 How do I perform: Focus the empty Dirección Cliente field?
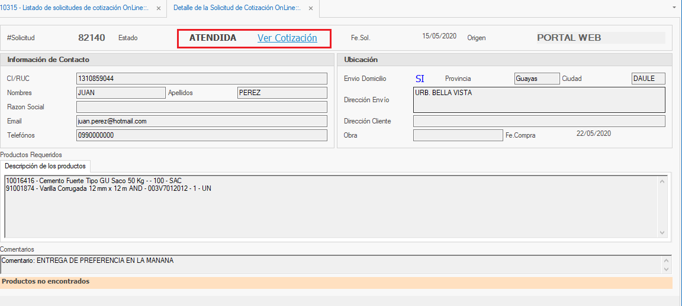pyautogui.click(x=539, y=121)
